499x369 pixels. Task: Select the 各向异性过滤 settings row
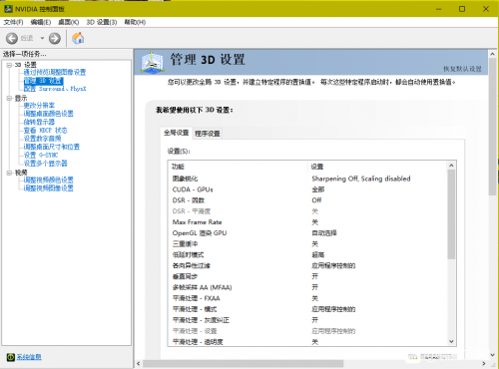[x=307, y=265]
